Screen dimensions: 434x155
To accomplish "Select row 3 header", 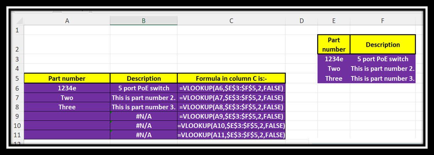I will click(17, 59).
